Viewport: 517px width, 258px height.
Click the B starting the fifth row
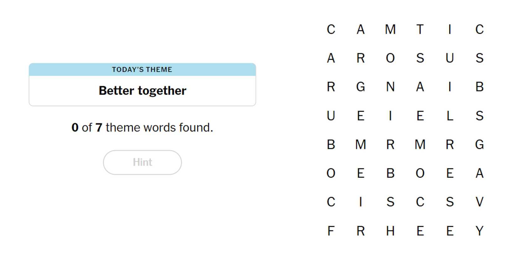[331, 144]
